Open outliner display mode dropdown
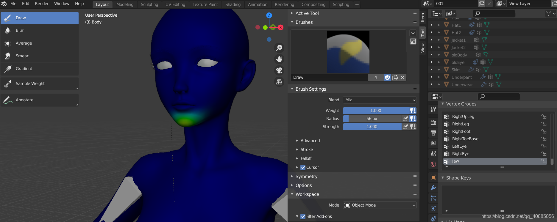This screenshot has height=222, width=557. (437, 13)
